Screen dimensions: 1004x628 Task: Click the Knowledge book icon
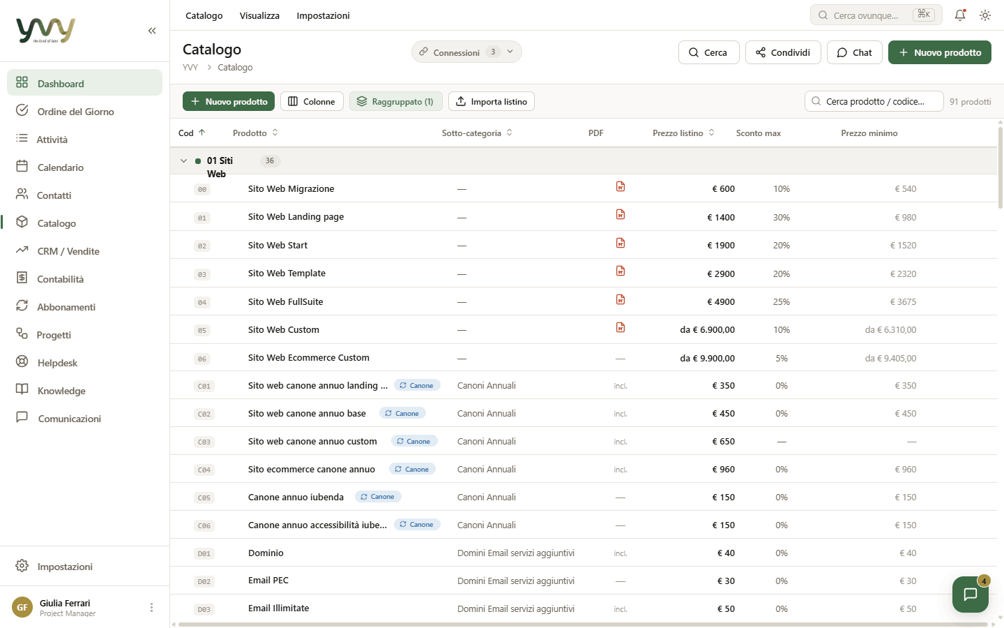22,389
